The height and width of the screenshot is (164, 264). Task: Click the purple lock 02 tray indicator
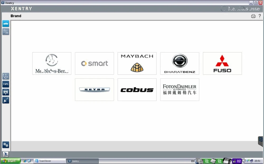tap(237, 161)
